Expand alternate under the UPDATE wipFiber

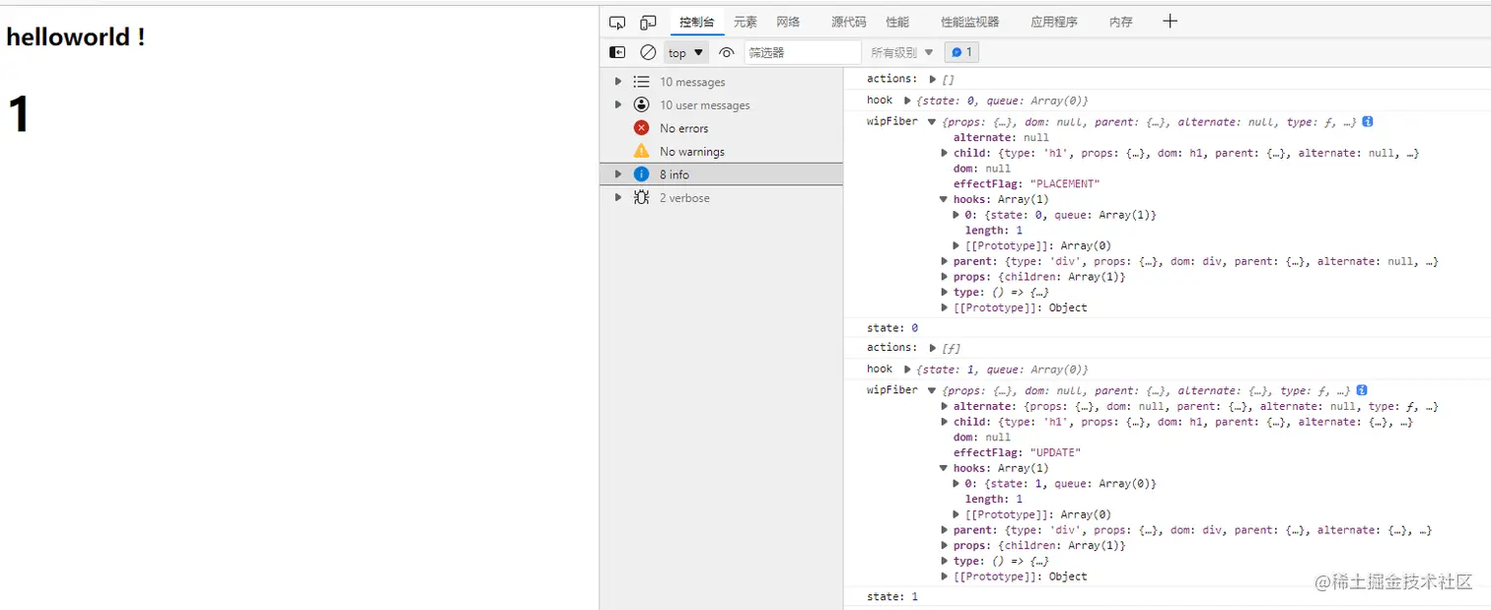tap(945, 406)
